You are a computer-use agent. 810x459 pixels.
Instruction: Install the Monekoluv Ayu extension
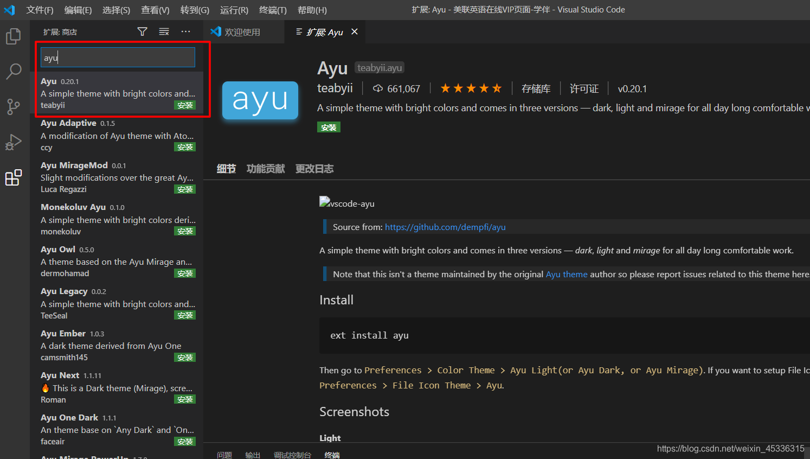click(x=185, y=231)
